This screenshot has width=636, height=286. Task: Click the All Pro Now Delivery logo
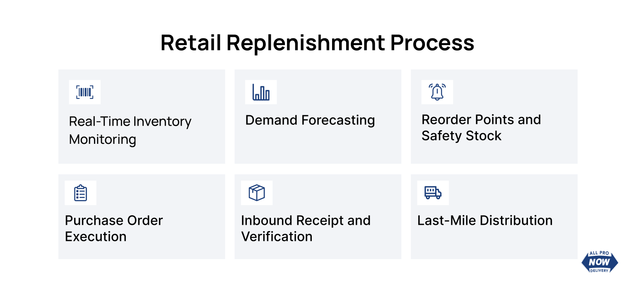(x=600, y=262)
